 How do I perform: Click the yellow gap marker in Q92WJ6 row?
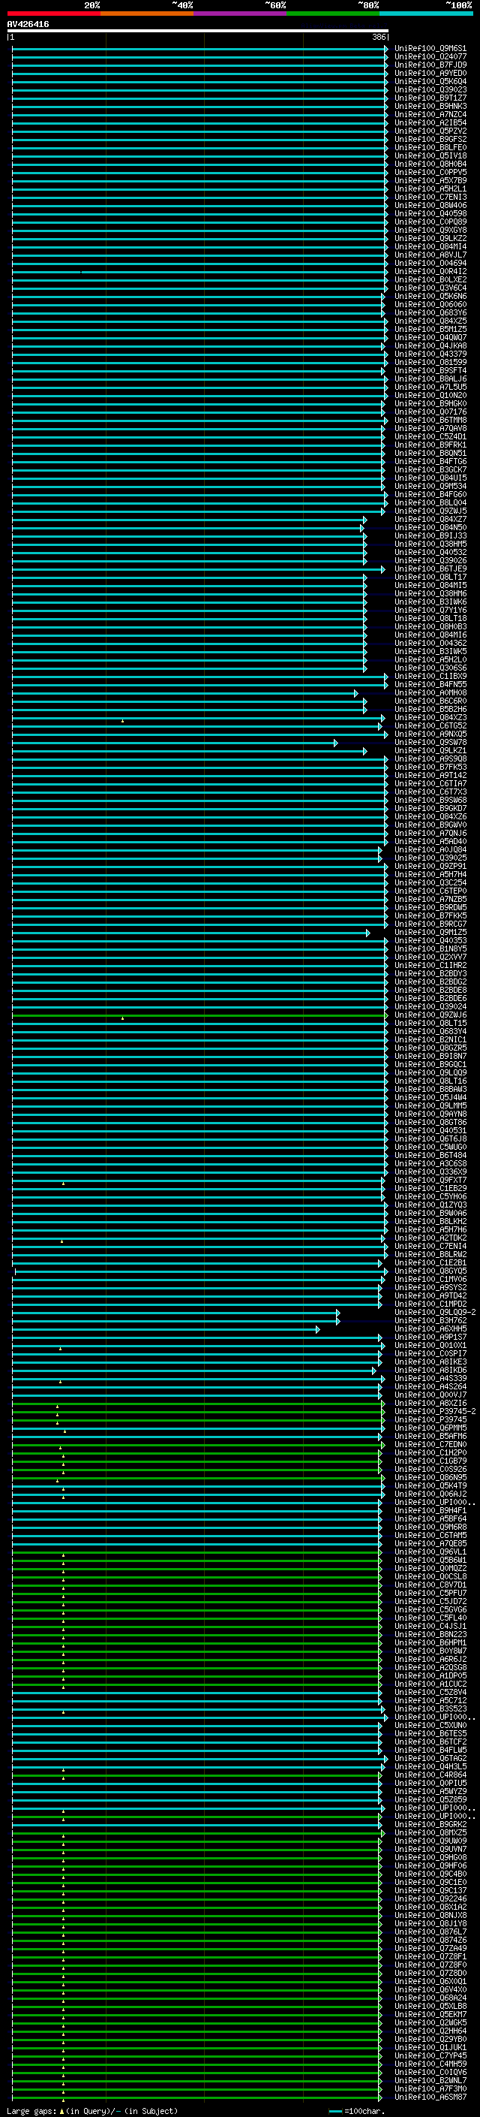click(123, 1018)
